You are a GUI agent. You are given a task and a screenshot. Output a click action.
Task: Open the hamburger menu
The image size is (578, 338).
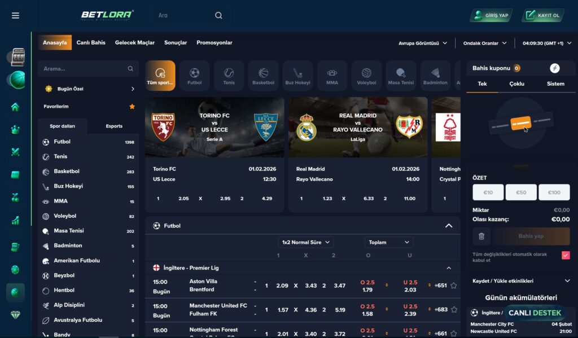coord(15,15)
